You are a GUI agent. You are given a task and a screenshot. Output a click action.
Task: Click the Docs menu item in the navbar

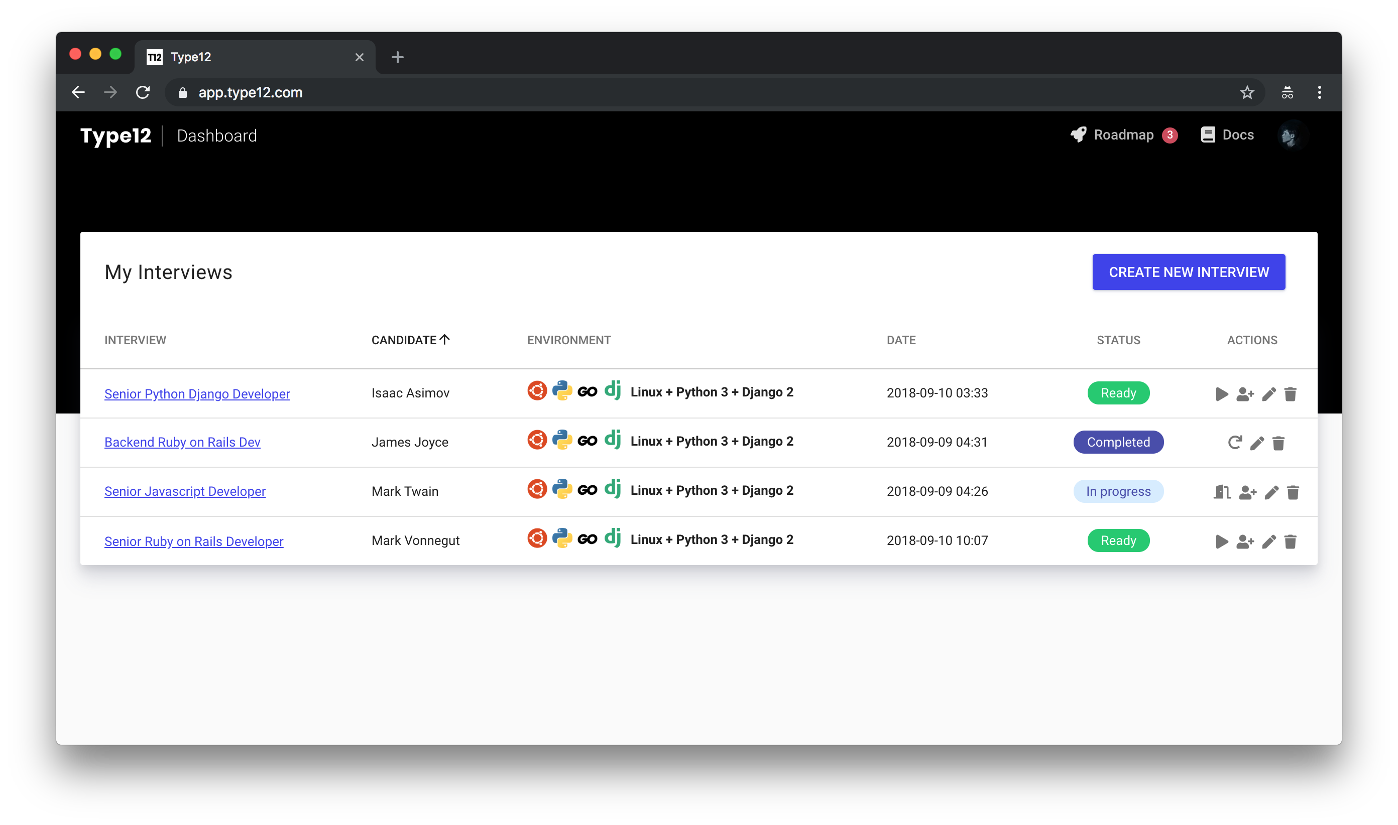click(1228, 135)
